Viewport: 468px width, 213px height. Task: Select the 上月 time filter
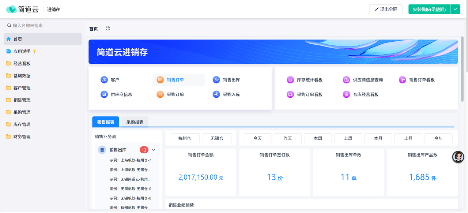(408, 138)
